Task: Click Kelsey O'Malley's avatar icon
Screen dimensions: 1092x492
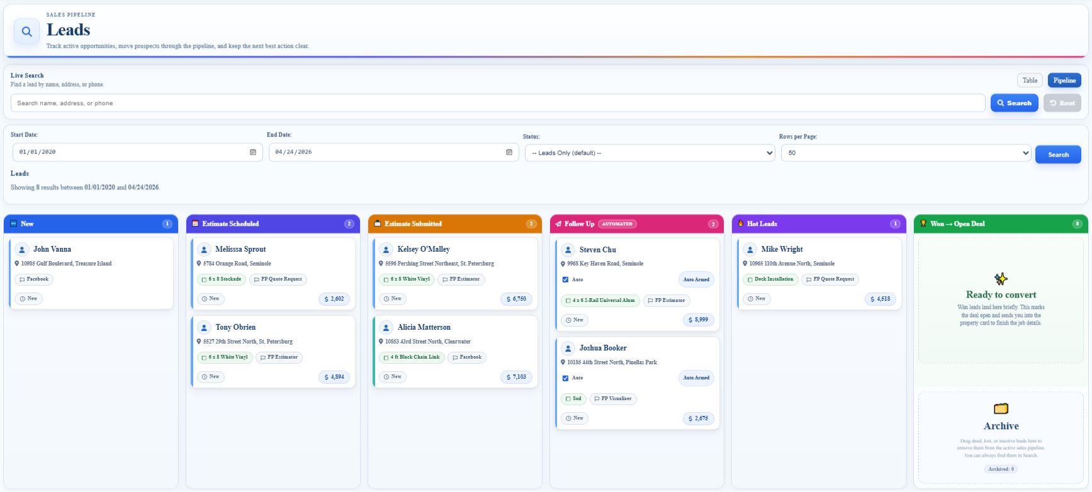Action: pyautogui.click(x=386, y=249)
